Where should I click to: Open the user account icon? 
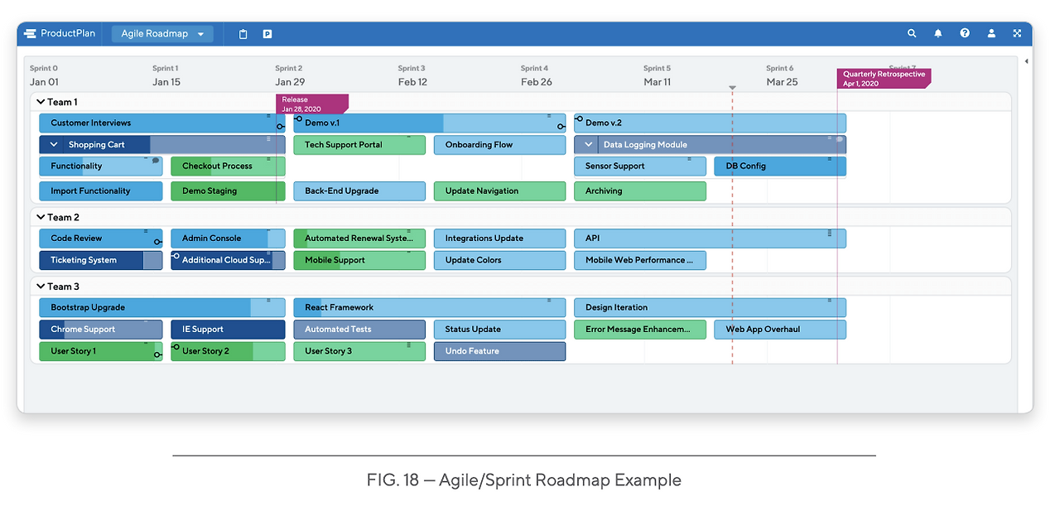click(991, 34)
